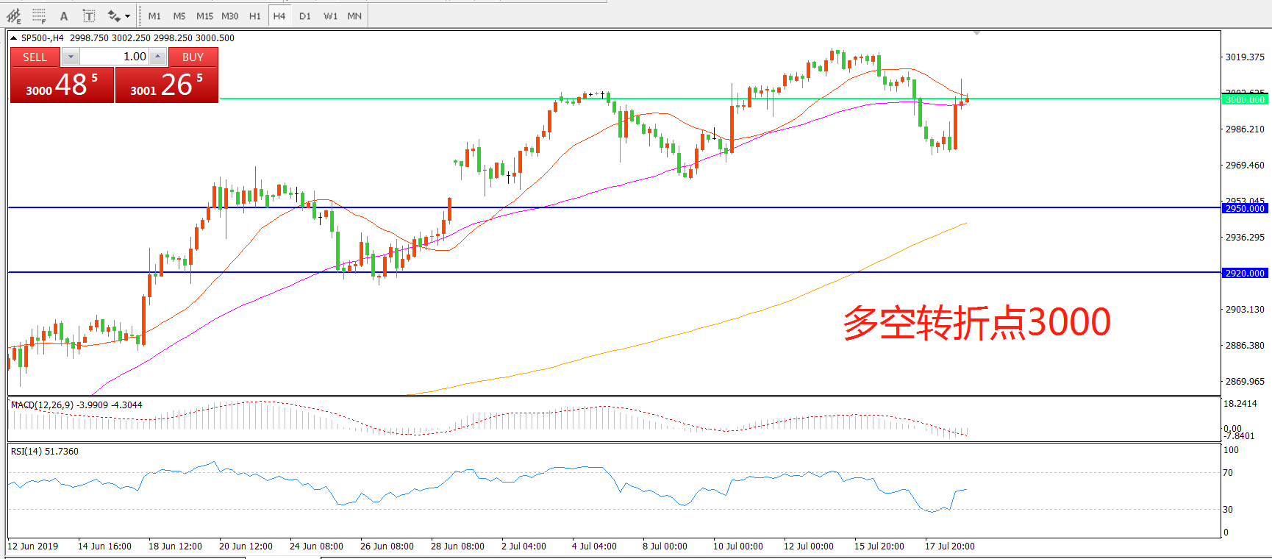This screenshot has height=559, width=1272.
Task: Open the arrows tool dropdown arrow
Action: [128, 15]
